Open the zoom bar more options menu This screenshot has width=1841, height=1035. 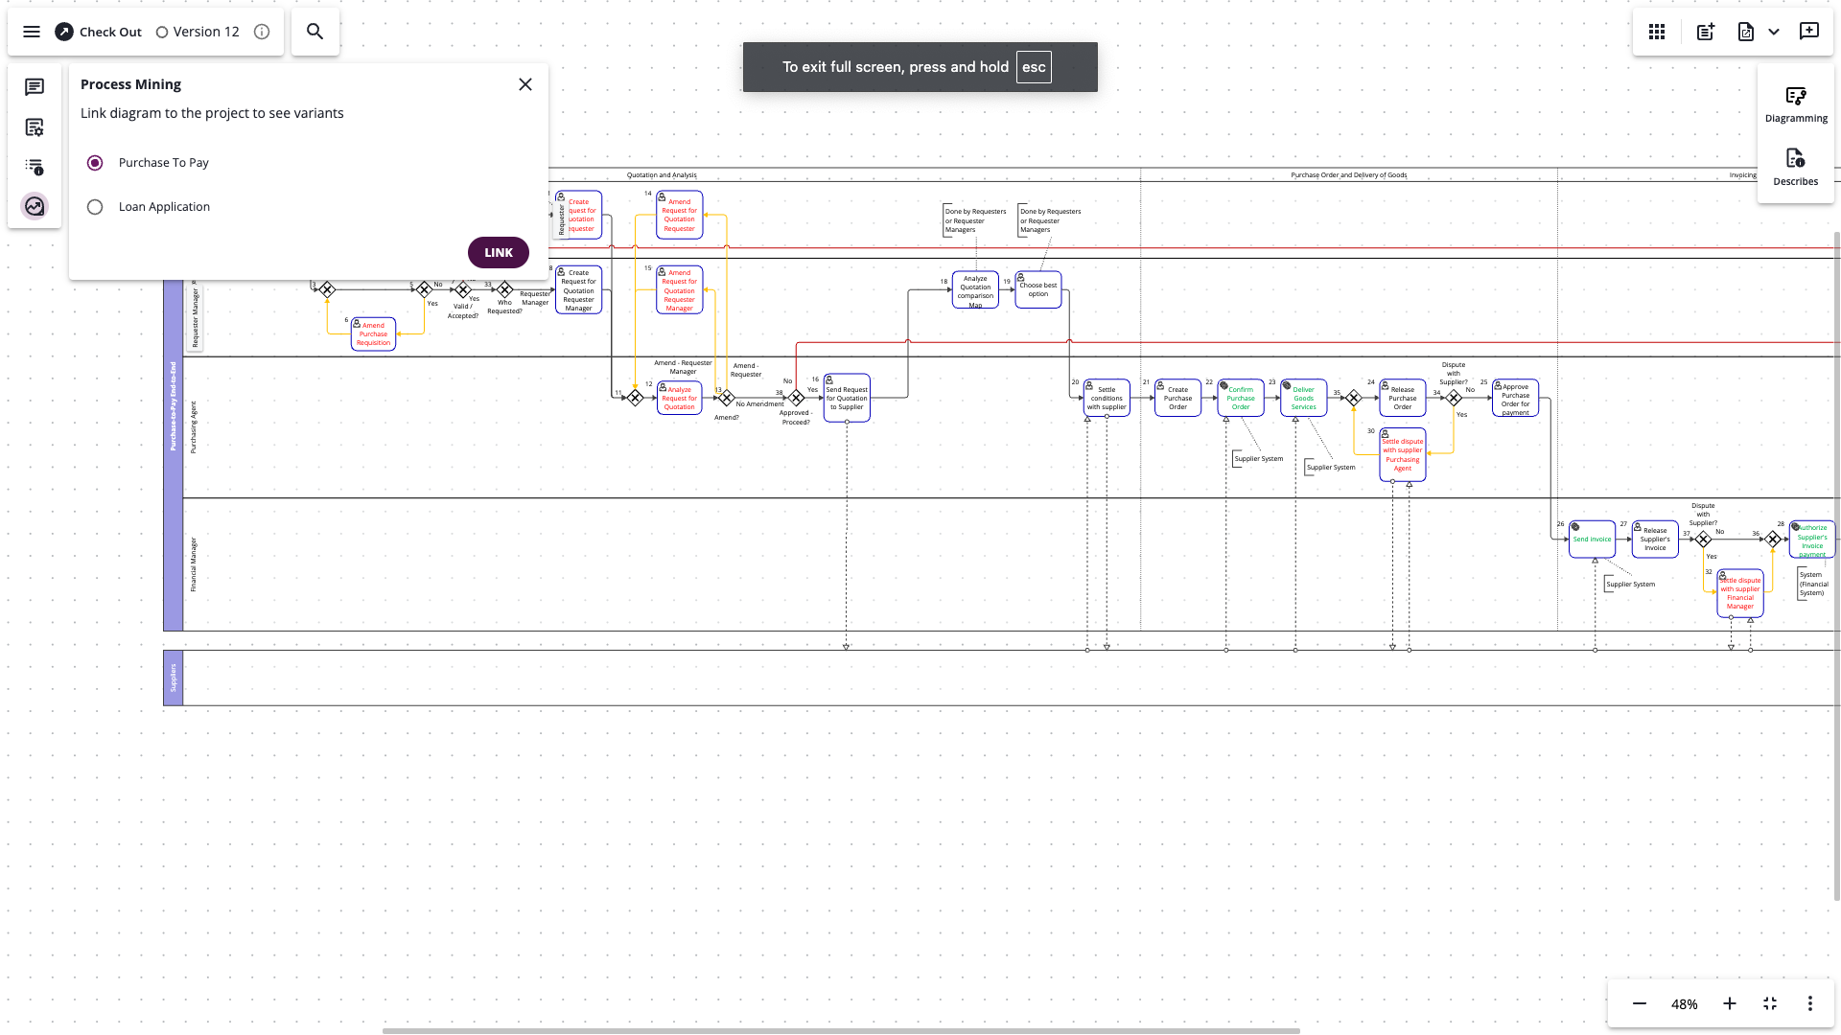pyautogui.click(x=1809, y=1003)
